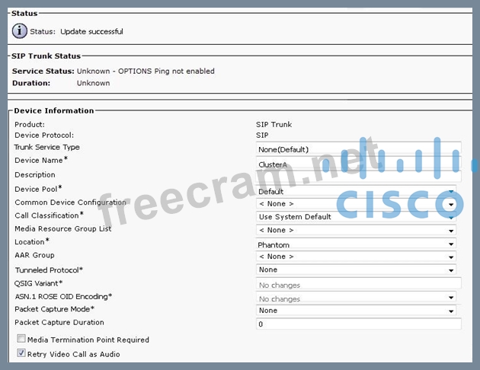
Task: Click the Device Name field with ClusterA
Action: (x=358, y=163)
